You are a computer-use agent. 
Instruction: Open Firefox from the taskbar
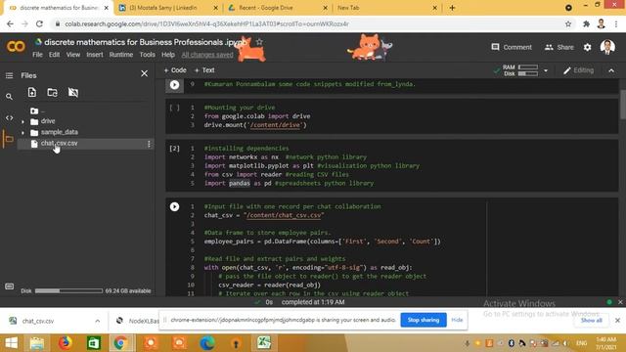pyautogui.click(x=66, y=343)
